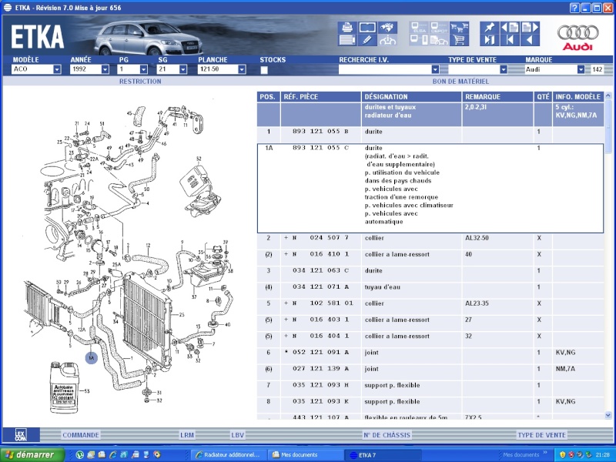Open the binoculars search tool
The height and width of the screenshot is (462, 616).
point(387,28)
